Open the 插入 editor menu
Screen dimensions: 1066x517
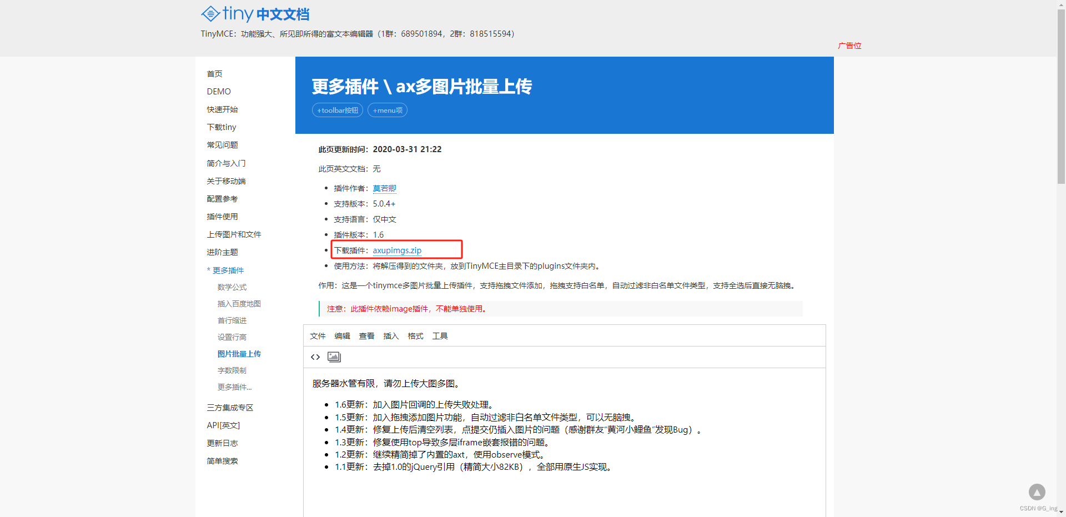391,336
